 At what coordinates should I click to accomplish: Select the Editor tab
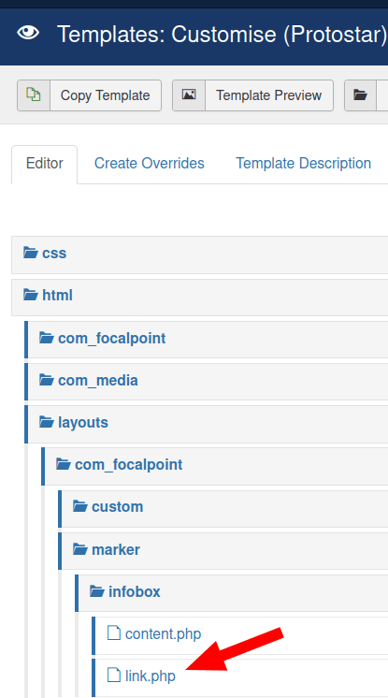point(45,164)
